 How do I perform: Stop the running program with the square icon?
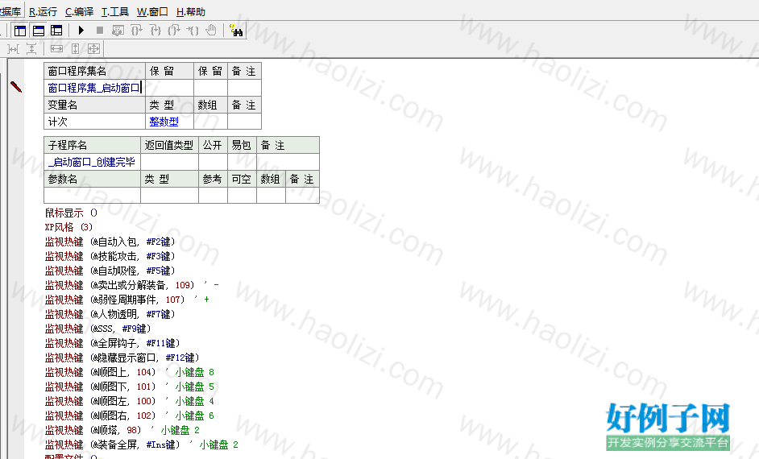[x=100, y=31]
